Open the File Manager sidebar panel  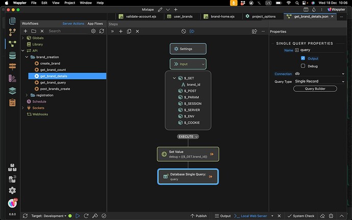pos(12,21)
